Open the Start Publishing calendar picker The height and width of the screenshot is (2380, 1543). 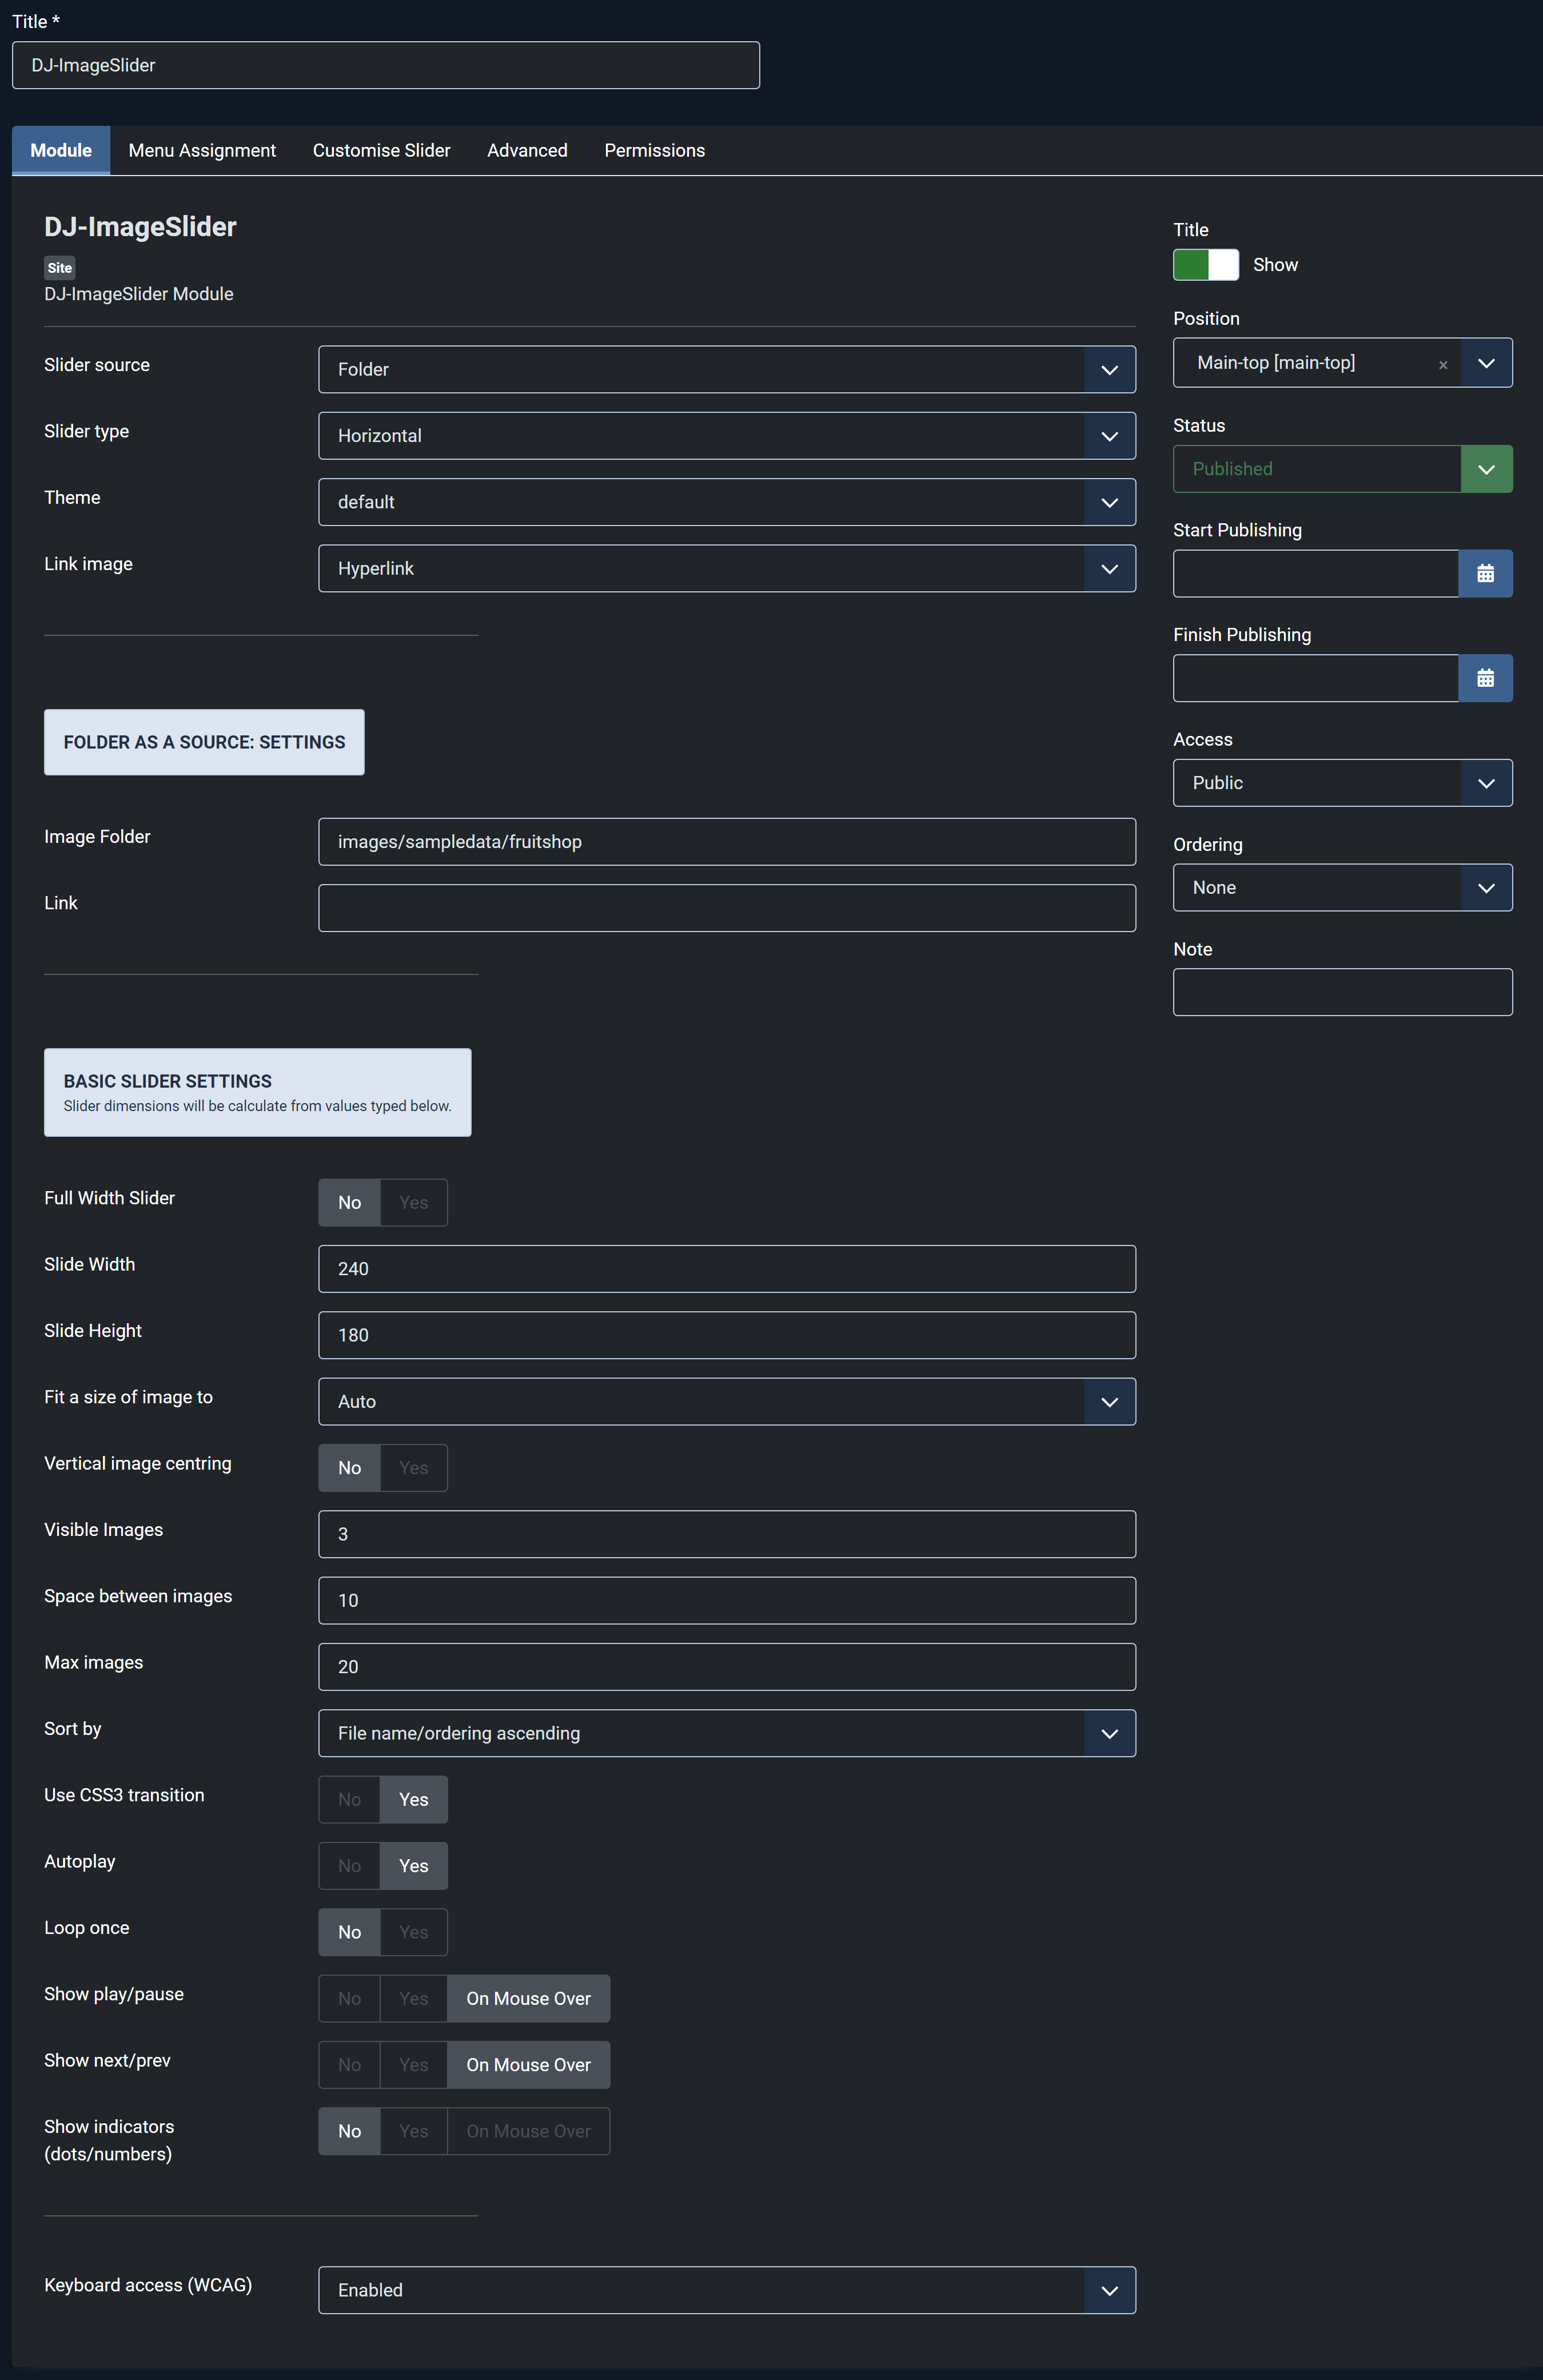pyautogui.click(x=1485, y=574)
